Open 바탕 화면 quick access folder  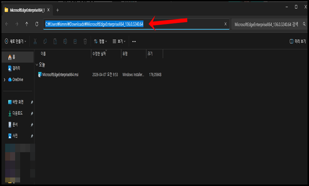(16, 102)
